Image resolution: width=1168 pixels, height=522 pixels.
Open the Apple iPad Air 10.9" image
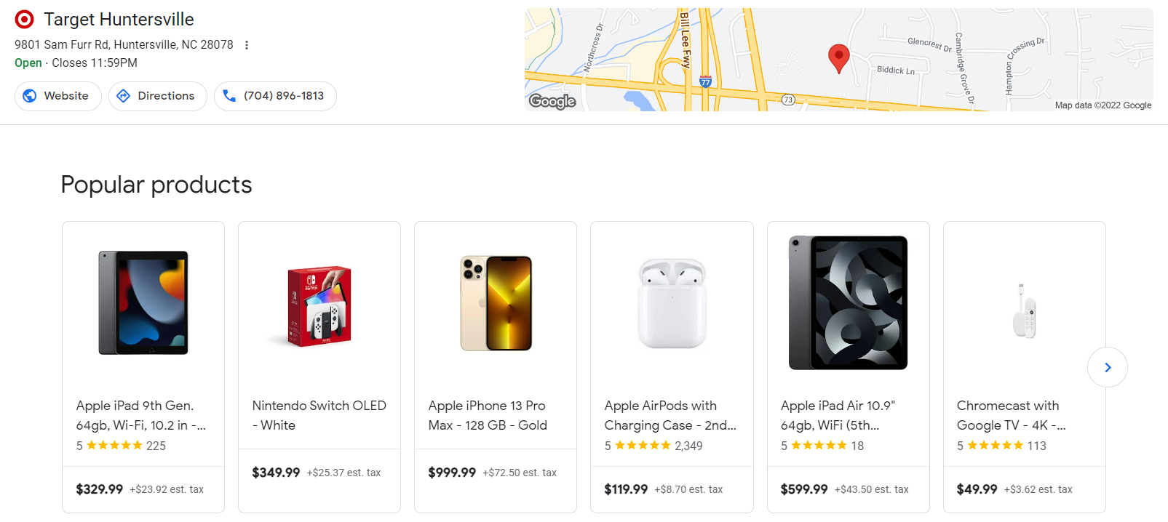click(x=848, y=302)
